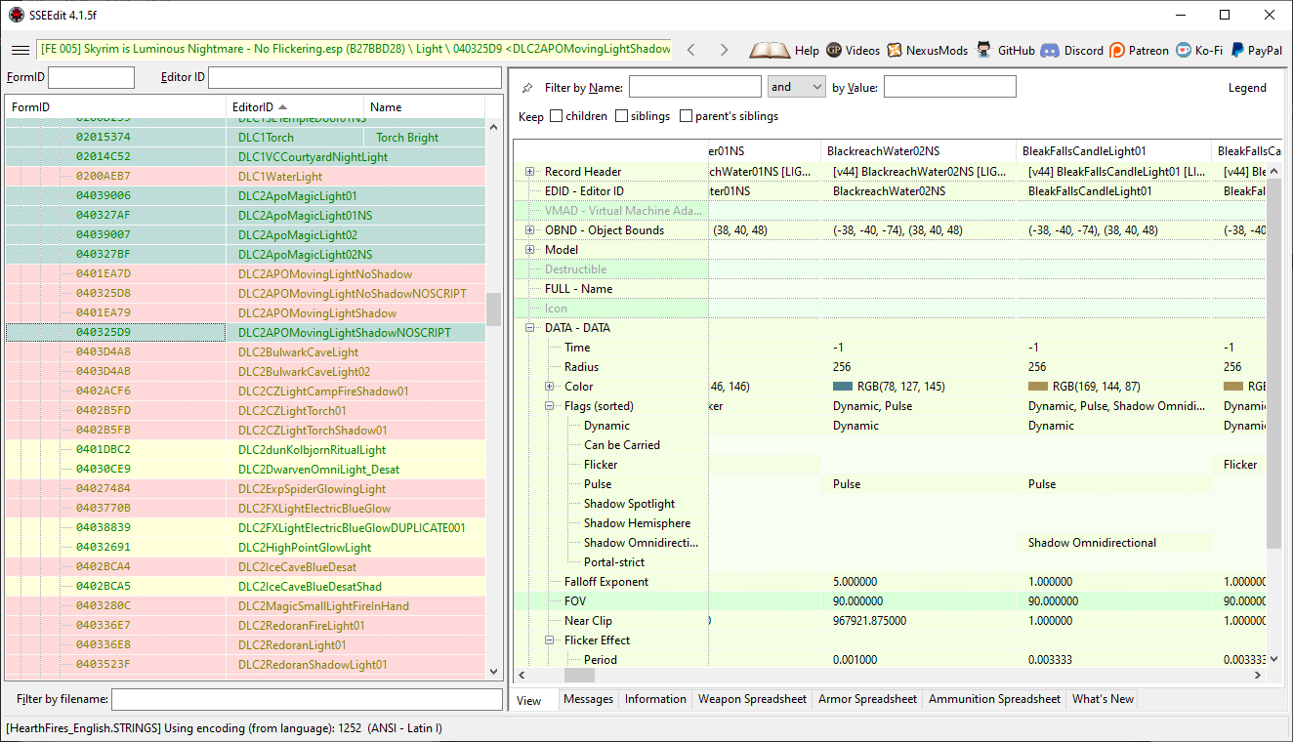Select the DLC1Torch record row

[245, 138]
